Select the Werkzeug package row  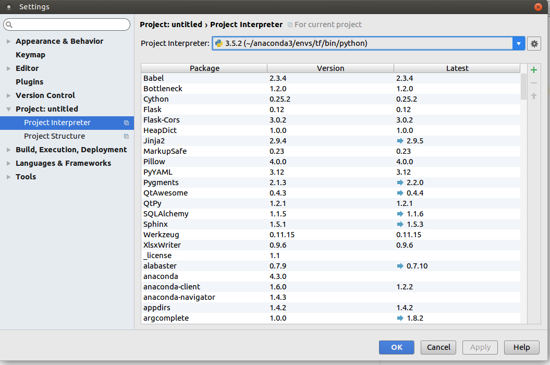click(331, 235)
